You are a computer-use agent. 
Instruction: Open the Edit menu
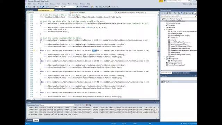(29, 4)
